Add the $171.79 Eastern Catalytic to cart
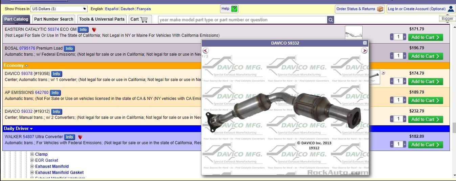This screenshot has width=456, height=181. 426,37
